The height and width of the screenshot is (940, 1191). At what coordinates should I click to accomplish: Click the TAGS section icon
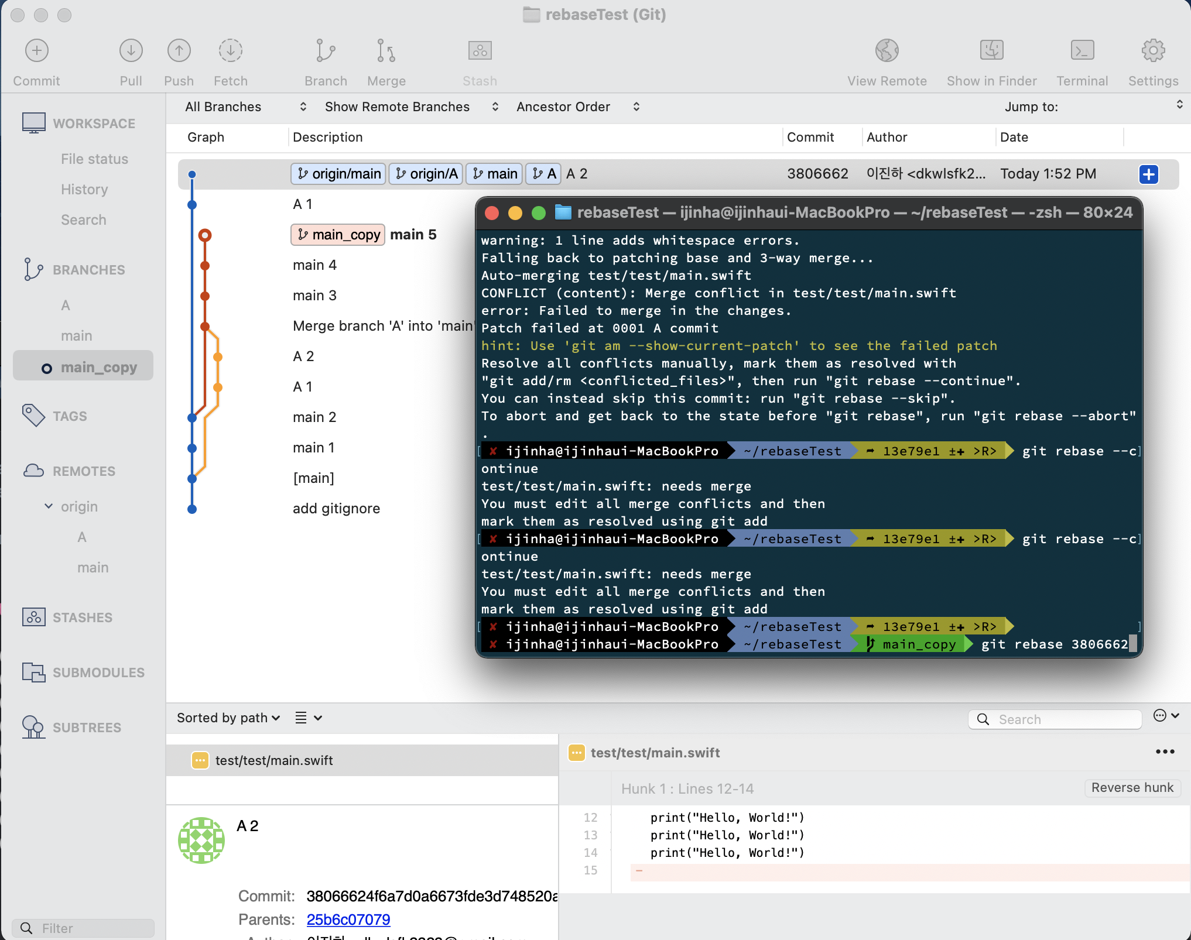pyautogui.click(x=33, y=416)
